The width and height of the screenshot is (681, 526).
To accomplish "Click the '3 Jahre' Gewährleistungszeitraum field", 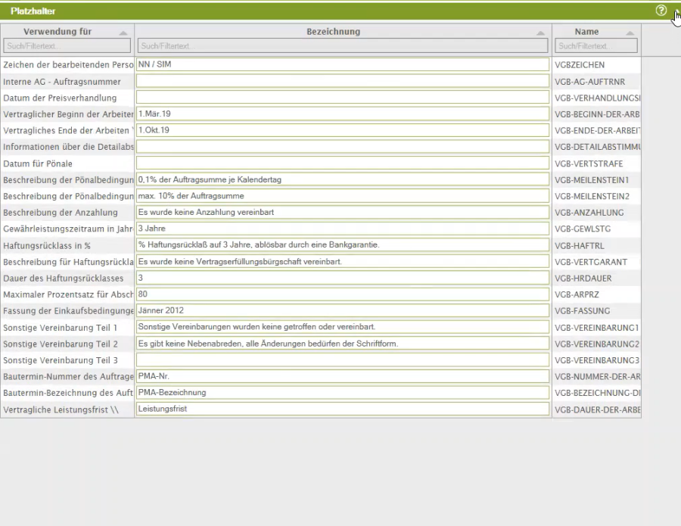I will point(343,229).
